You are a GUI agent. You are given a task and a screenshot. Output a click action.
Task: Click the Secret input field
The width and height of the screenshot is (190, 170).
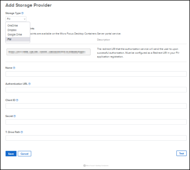click(x=96, y=122)
